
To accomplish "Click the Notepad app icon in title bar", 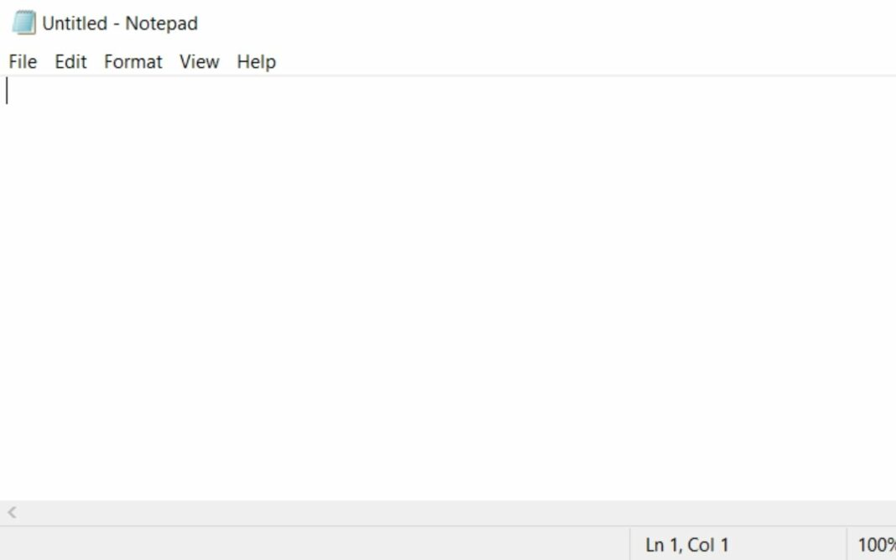I will pos(24,23).
